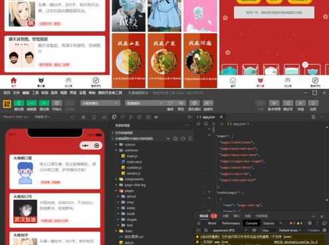This screenshot has width=329, height=245.
Task: Switch to the Sources devtools tab
Action: [x=269, y=223]
